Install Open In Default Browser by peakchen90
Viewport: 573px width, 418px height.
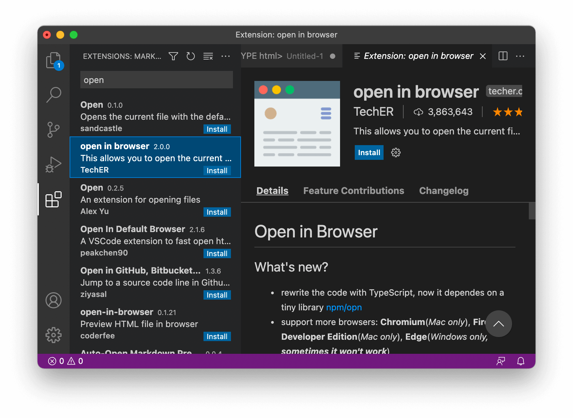(x=217, y=253)
